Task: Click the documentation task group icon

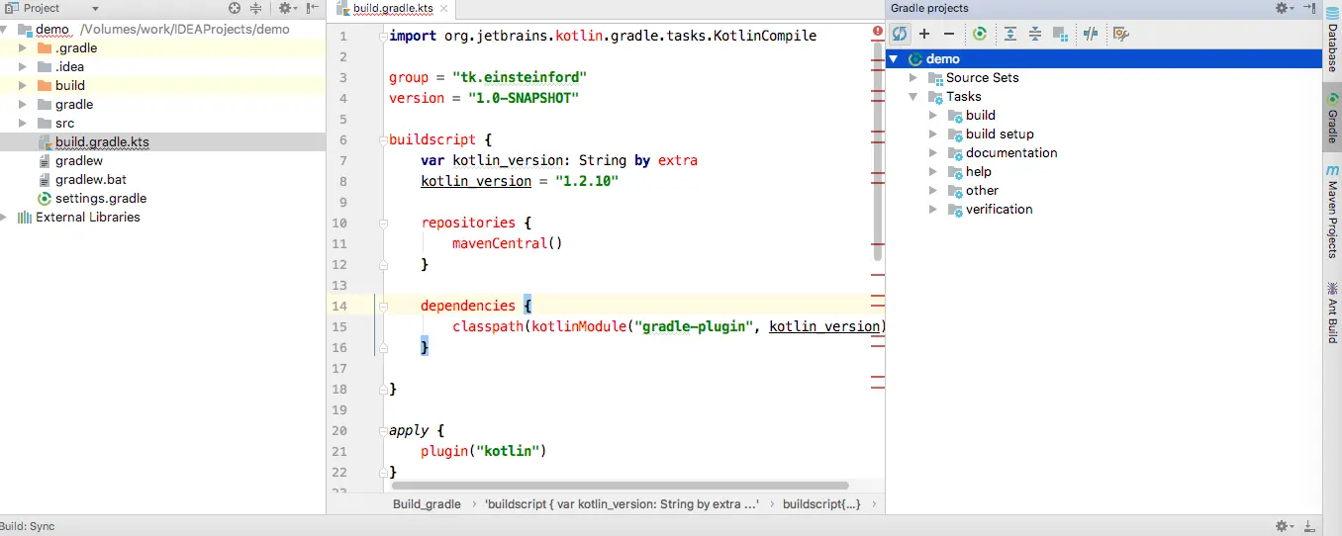Action: pyautogui.click(x=955, y=153)
